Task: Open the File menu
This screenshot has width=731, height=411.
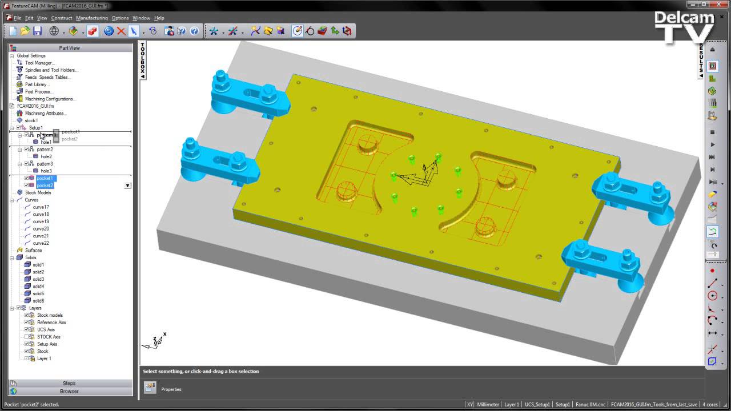Action: [x=18, y=18]
